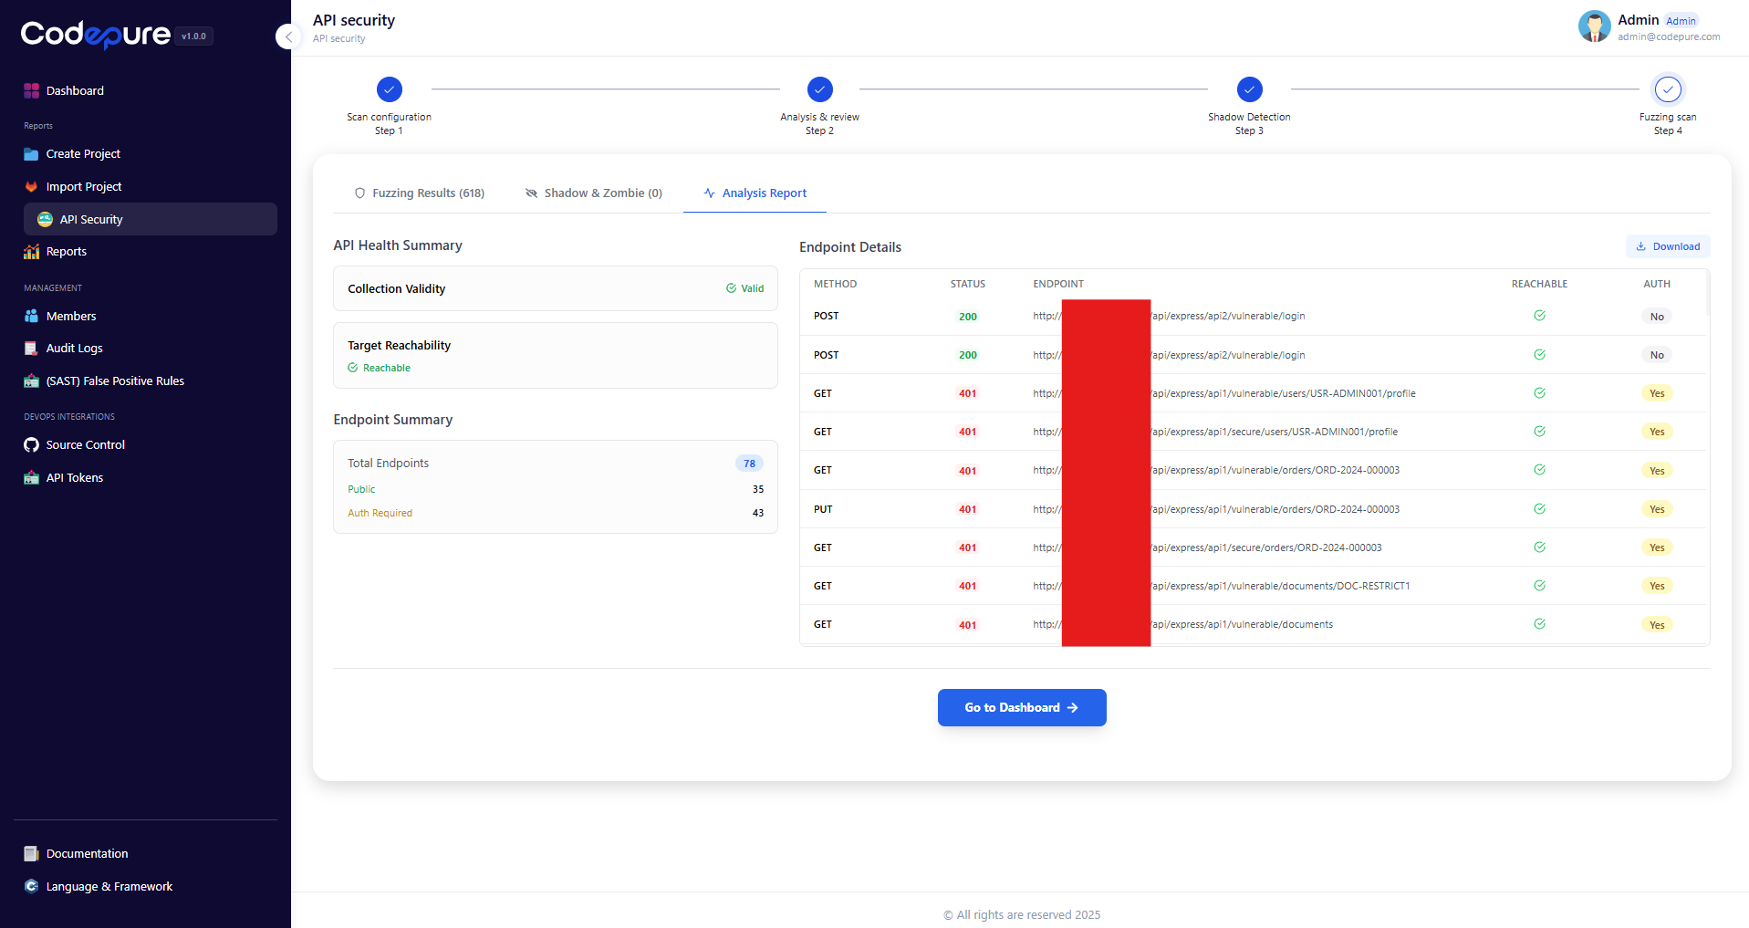Viewport: 1749px width, 928px height.
Task: Download the endpoint details report
Action: point(1668,246)
